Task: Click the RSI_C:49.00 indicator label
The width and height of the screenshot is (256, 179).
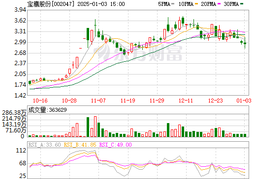Action: (x=116, y=145)
